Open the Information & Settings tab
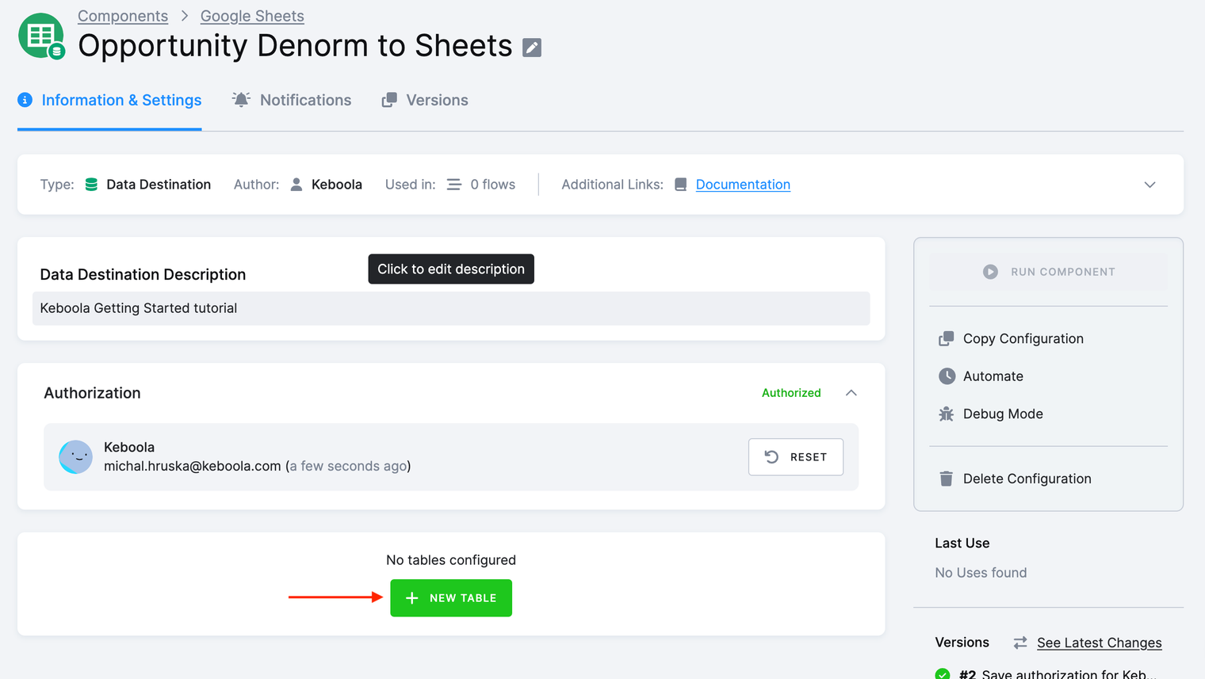This screenshot has height=679, width=1205. pos(109,101)
